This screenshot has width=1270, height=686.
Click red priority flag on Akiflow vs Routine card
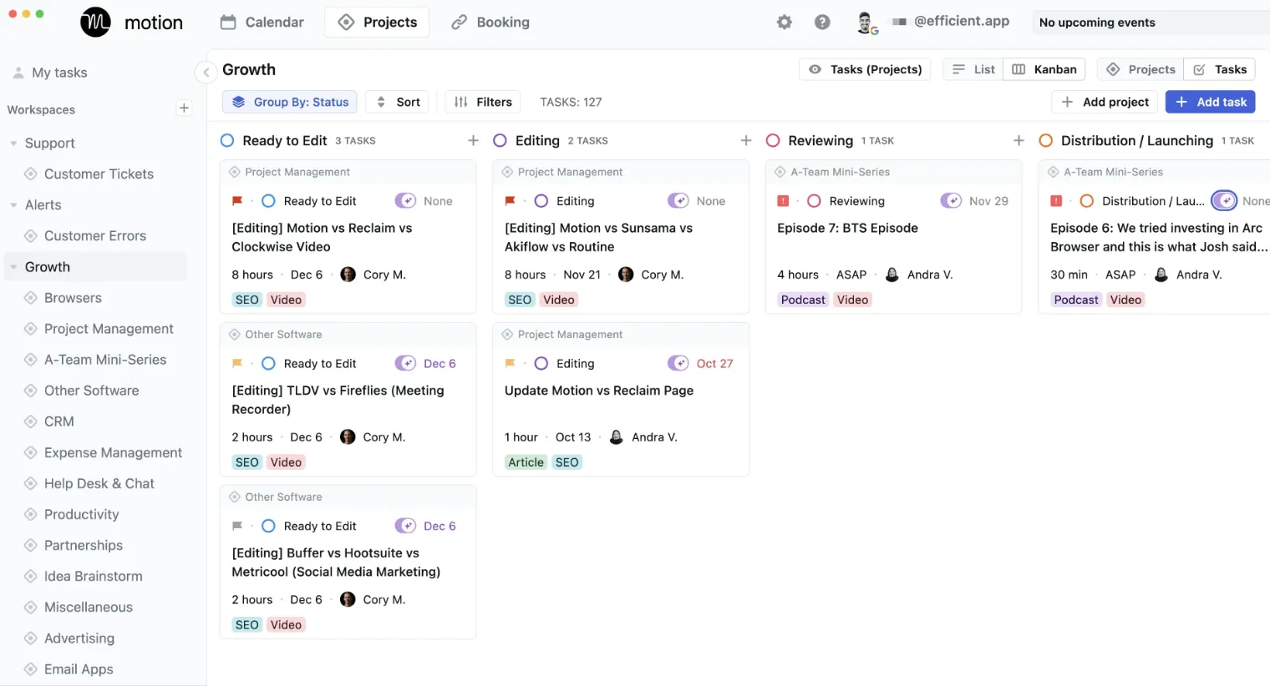click(x=510, y=201)
